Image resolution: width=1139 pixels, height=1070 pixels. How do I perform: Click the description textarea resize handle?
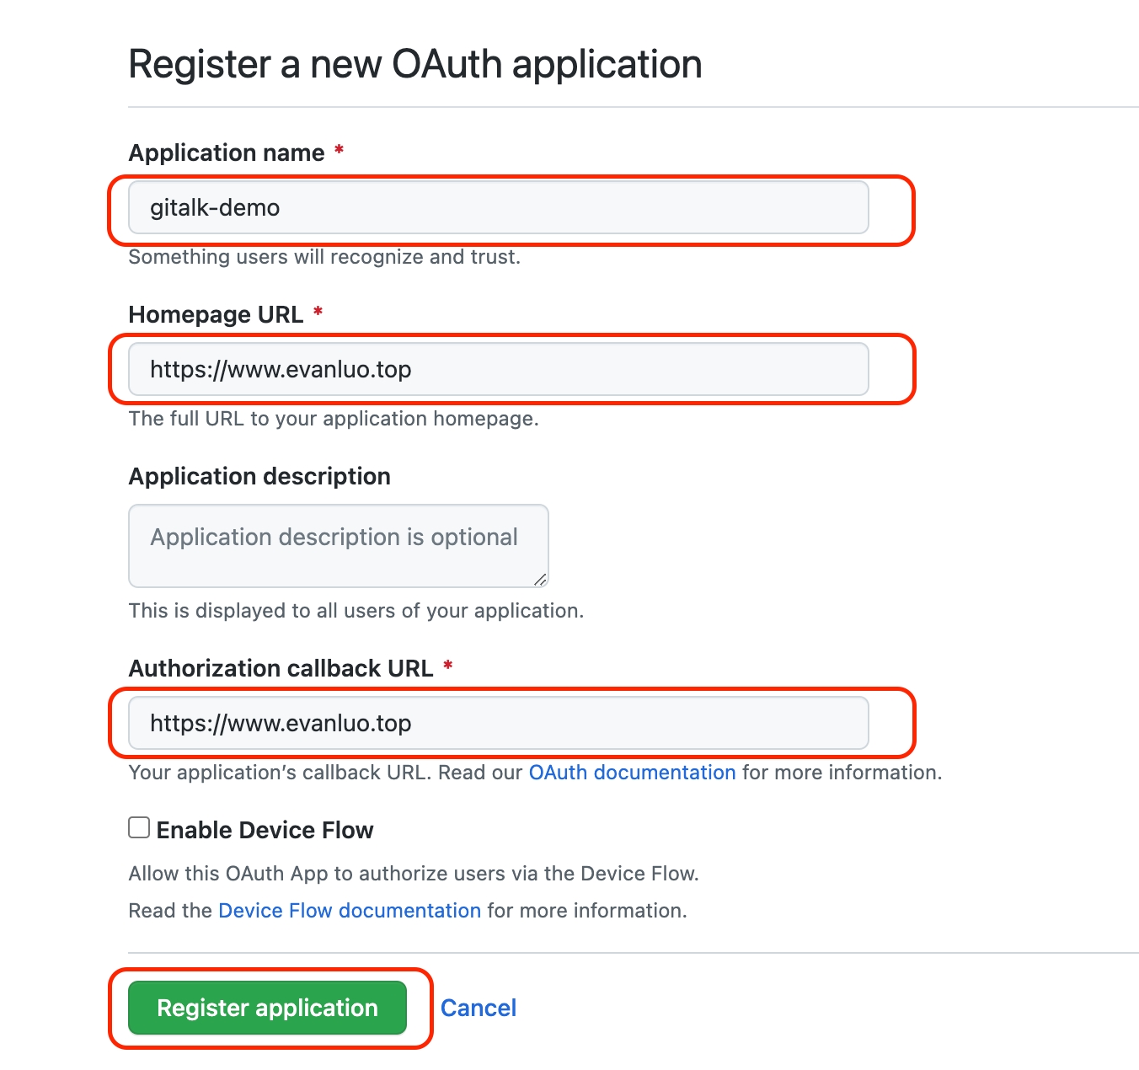tap(541, 580)
